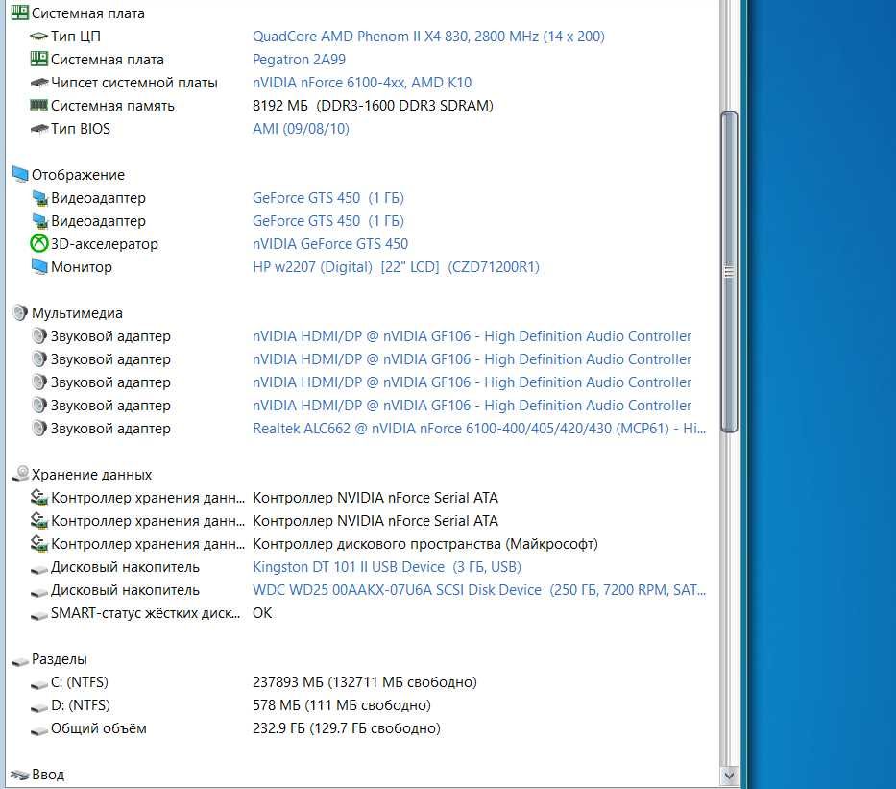Click the Тип ЦП processor icon

click(x=38, y=36)
